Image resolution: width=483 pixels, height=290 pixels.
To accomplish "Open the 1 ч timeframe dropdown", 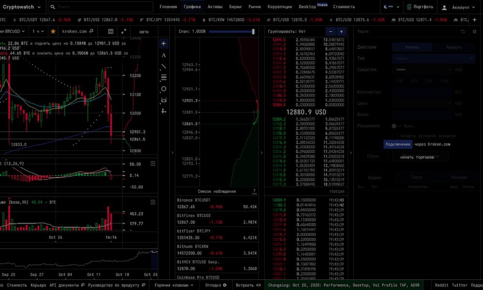I will pyautogui.click(x=38, y=31).
